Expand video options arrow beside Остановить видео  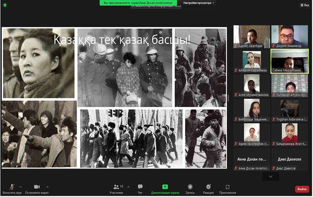point(47,186)
